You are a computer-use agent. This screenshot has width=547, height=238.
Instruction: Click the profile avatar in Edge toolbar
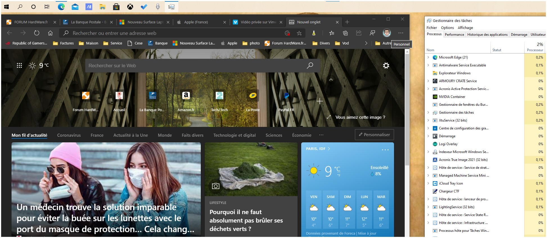click(x=387, y=33)
